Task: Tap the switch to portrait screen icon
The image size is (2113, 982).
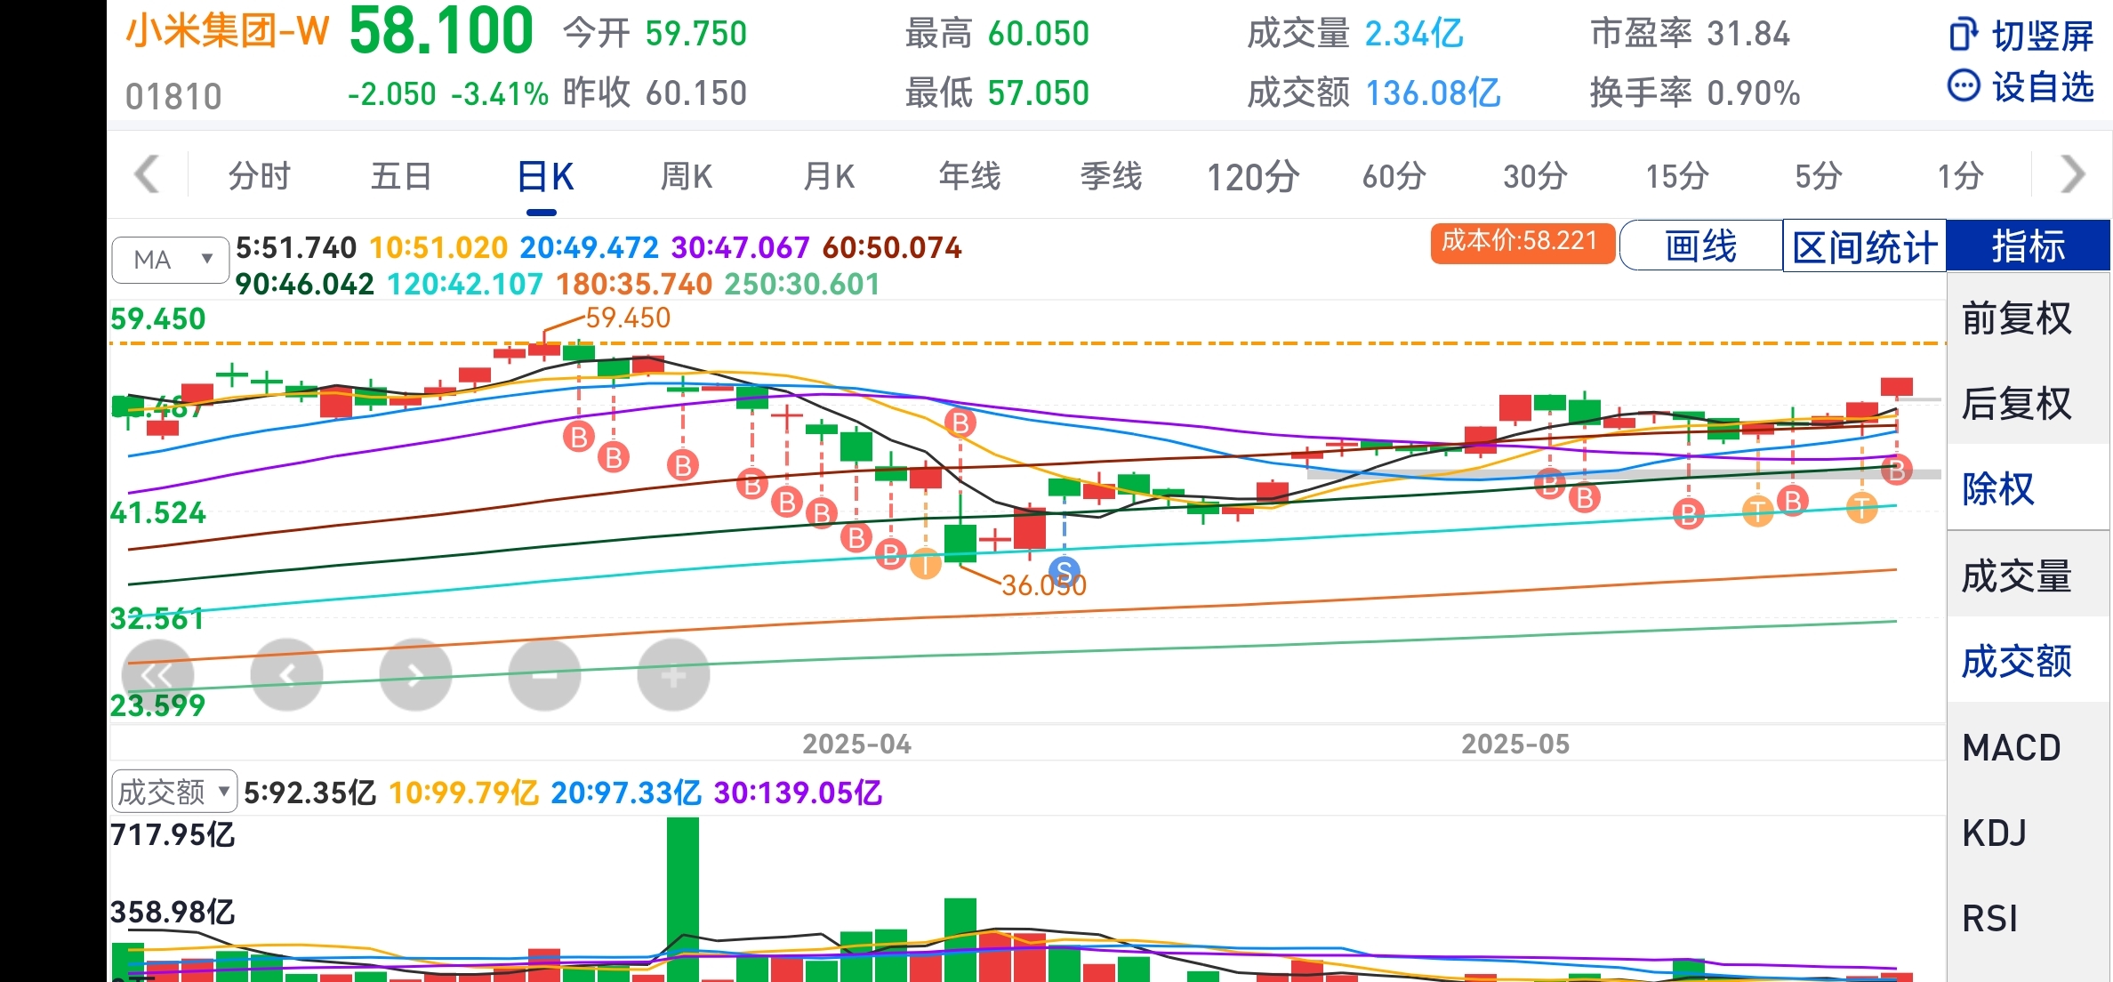Action: click(1963, 36)
